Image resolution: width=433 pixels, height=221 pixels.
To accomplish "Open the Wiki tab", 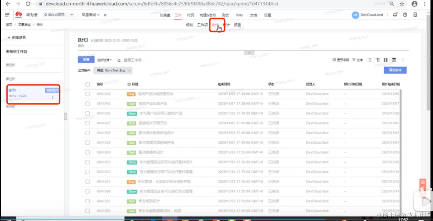I will point(239,15).
